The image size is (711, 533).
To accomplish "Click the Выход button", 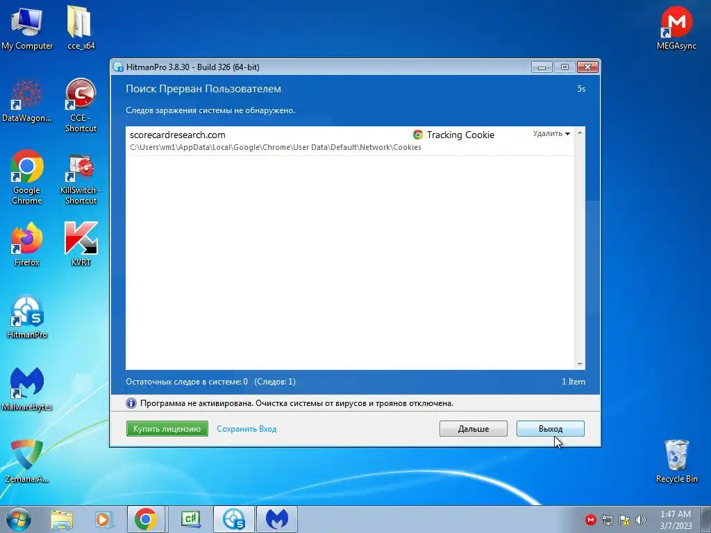I will click(x=550, y=429).
